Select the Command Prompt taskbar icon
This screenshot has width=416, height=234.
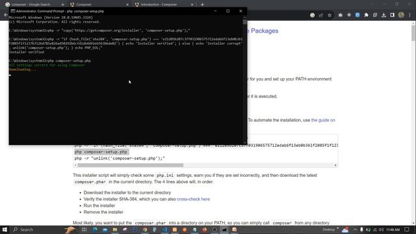(224, 229)
